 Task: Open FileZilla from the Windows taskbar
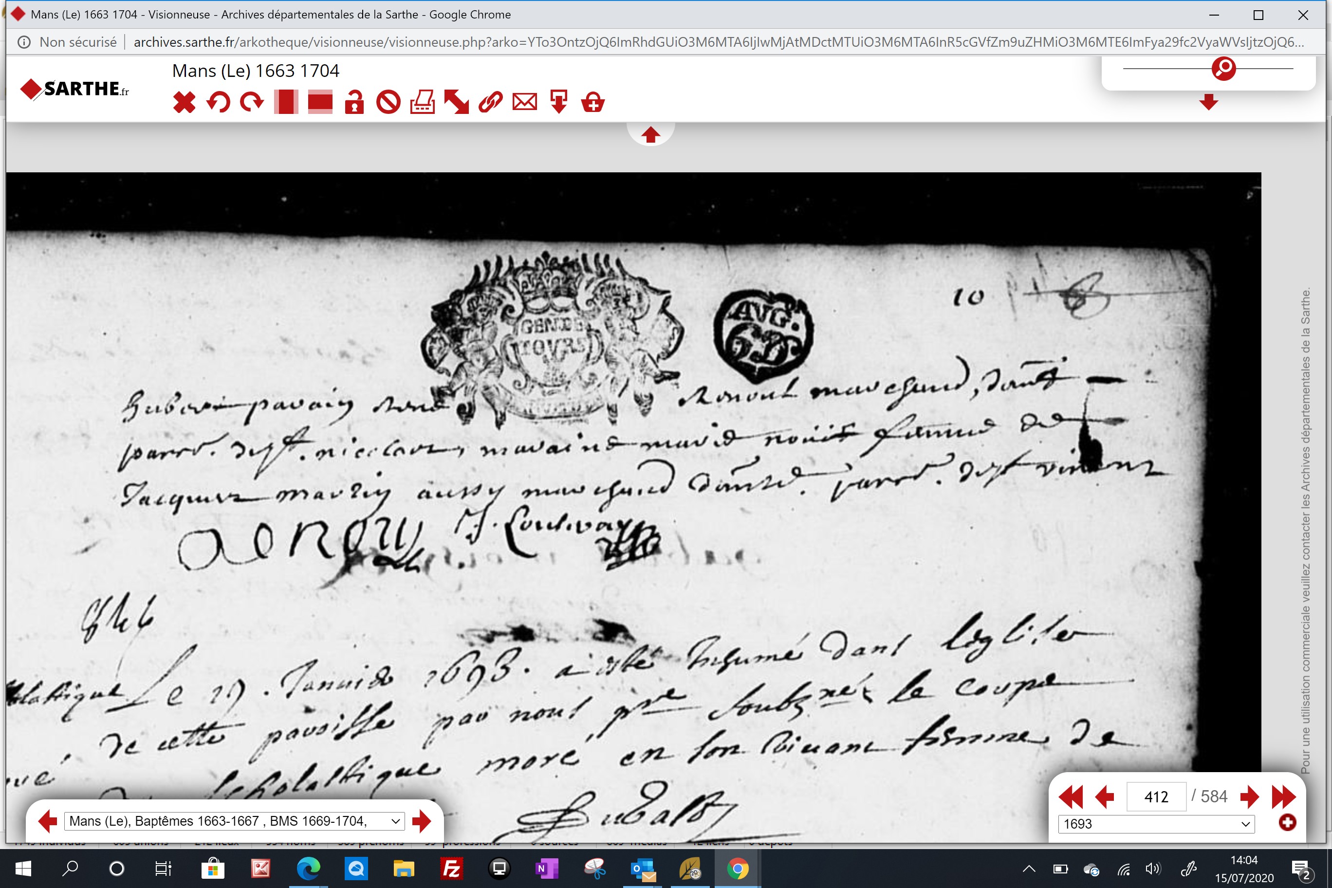(x=451, y=868)
